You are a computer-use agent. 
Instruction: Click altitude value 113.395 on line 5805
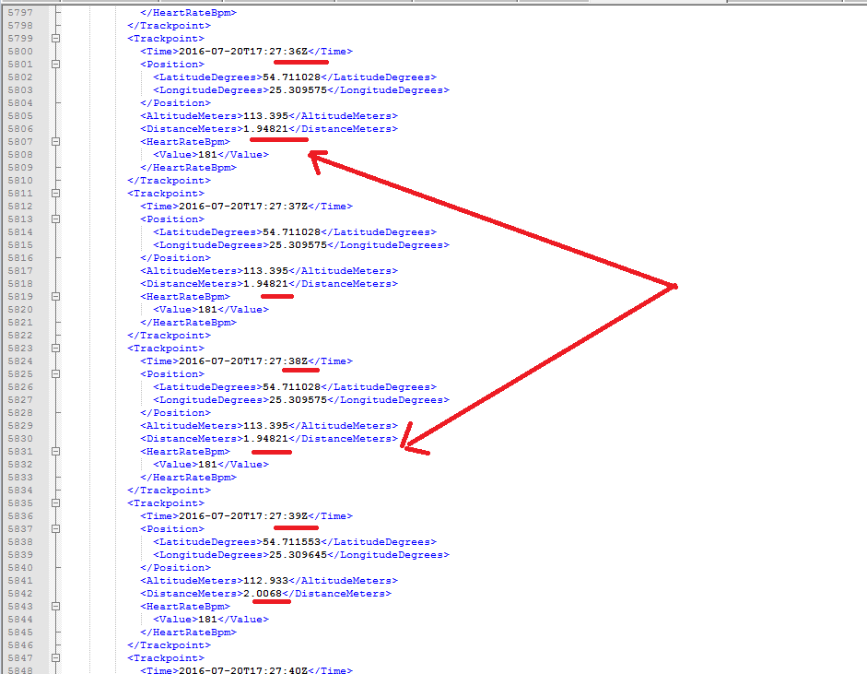tap(266, 116)
